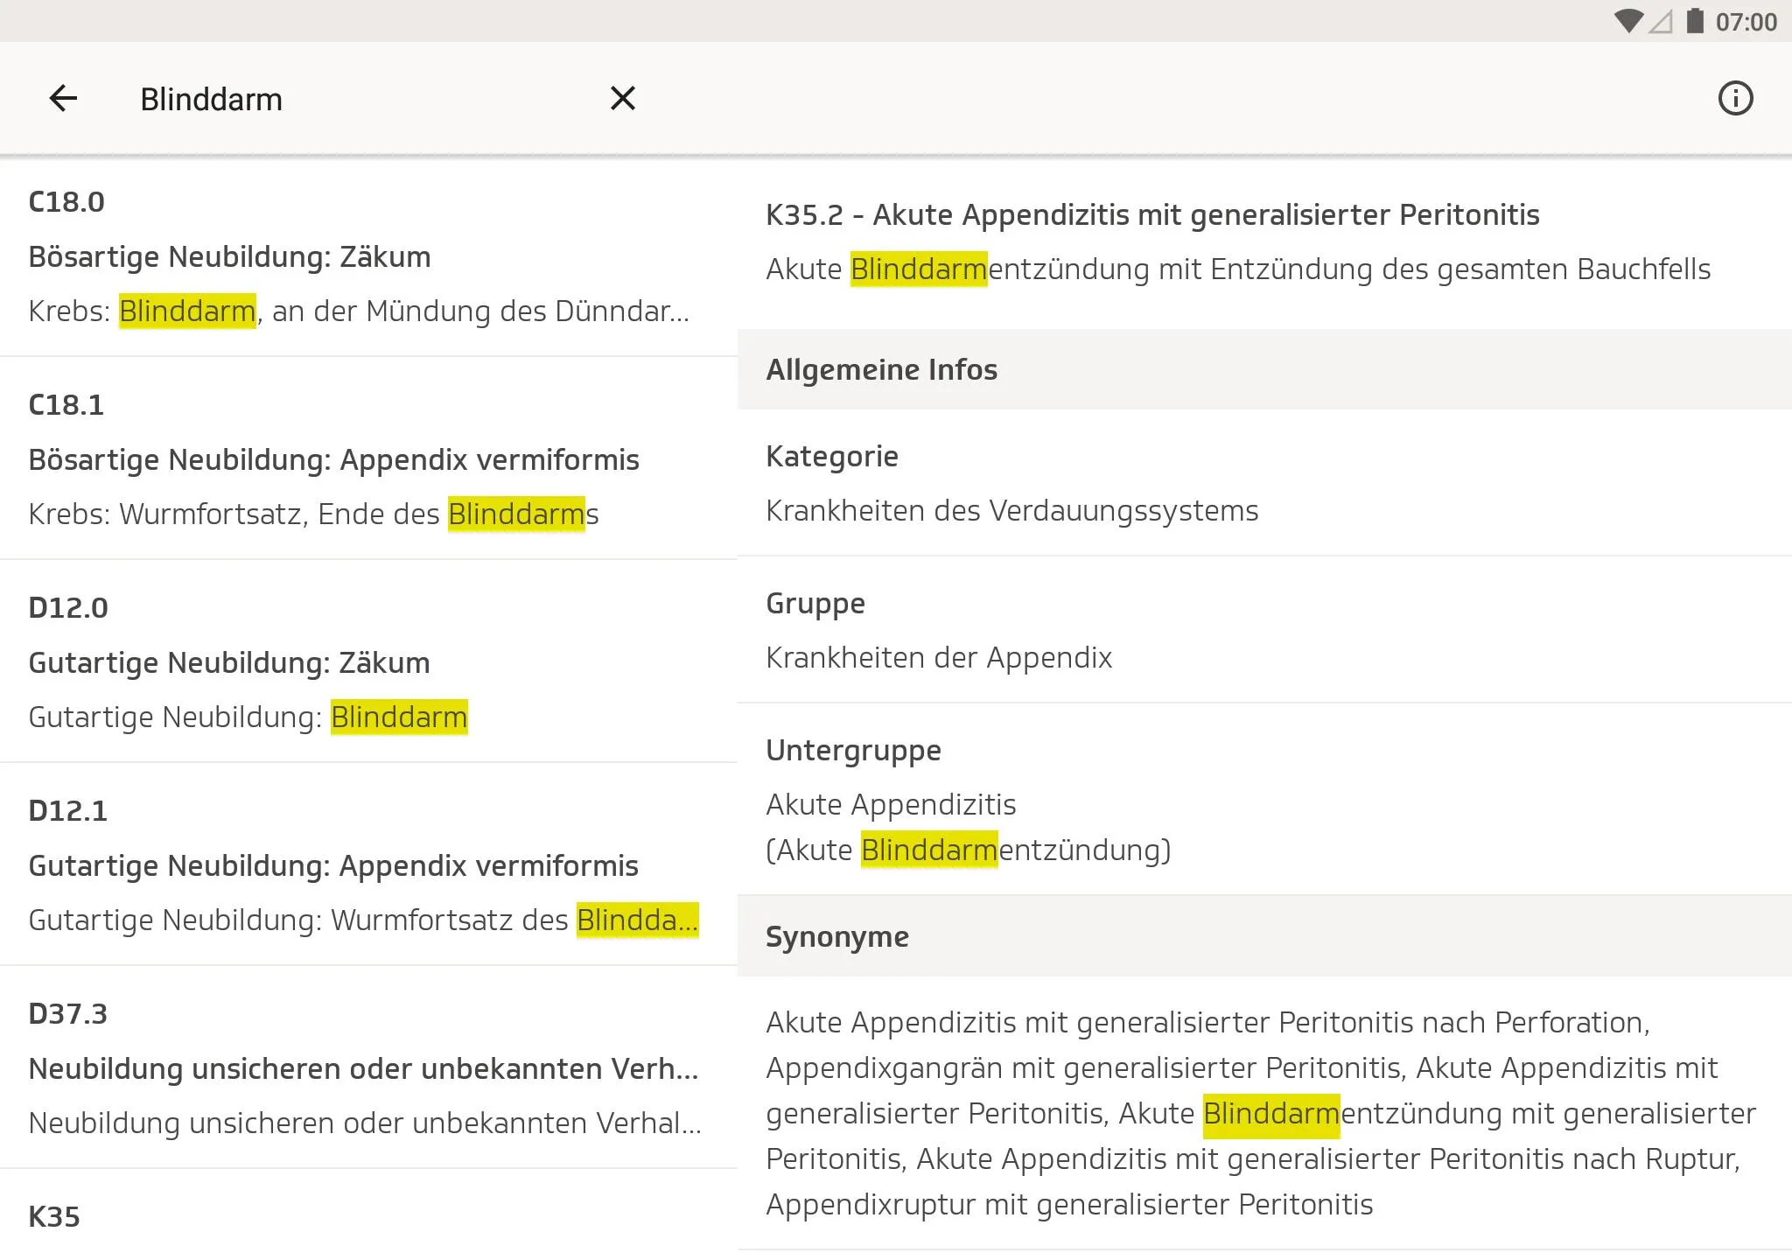Image resolution: width=1792 pixels, height=1260 pixels.
Task: Tap 'Gutartige Neubildung: Wurmfortsatz des' subtitle
Action: tap(363, 920)
